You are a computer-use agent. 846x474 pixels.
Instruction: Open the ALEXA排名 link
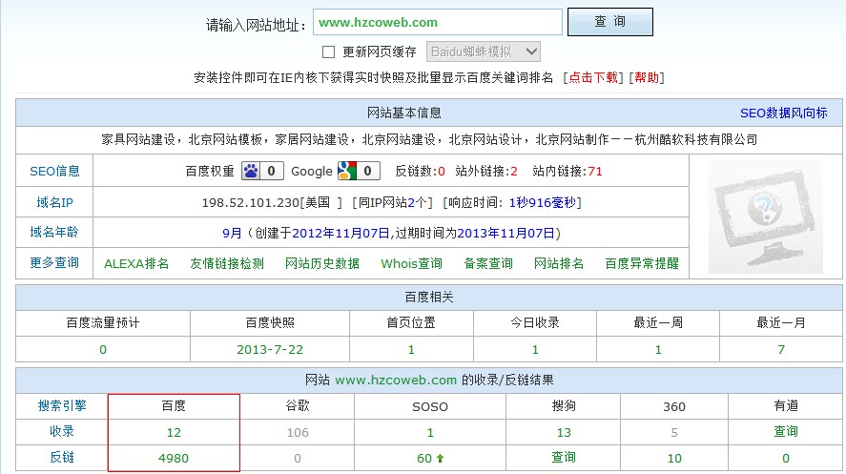[x=136, y=263]
